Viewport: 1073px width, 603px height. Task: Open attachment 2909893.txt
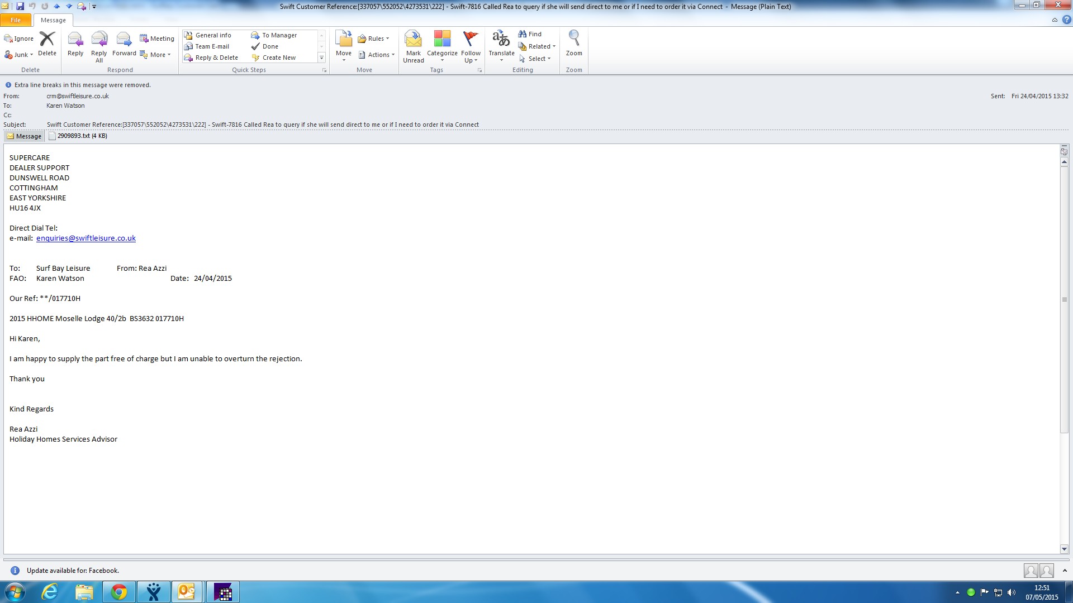point(78,136)
